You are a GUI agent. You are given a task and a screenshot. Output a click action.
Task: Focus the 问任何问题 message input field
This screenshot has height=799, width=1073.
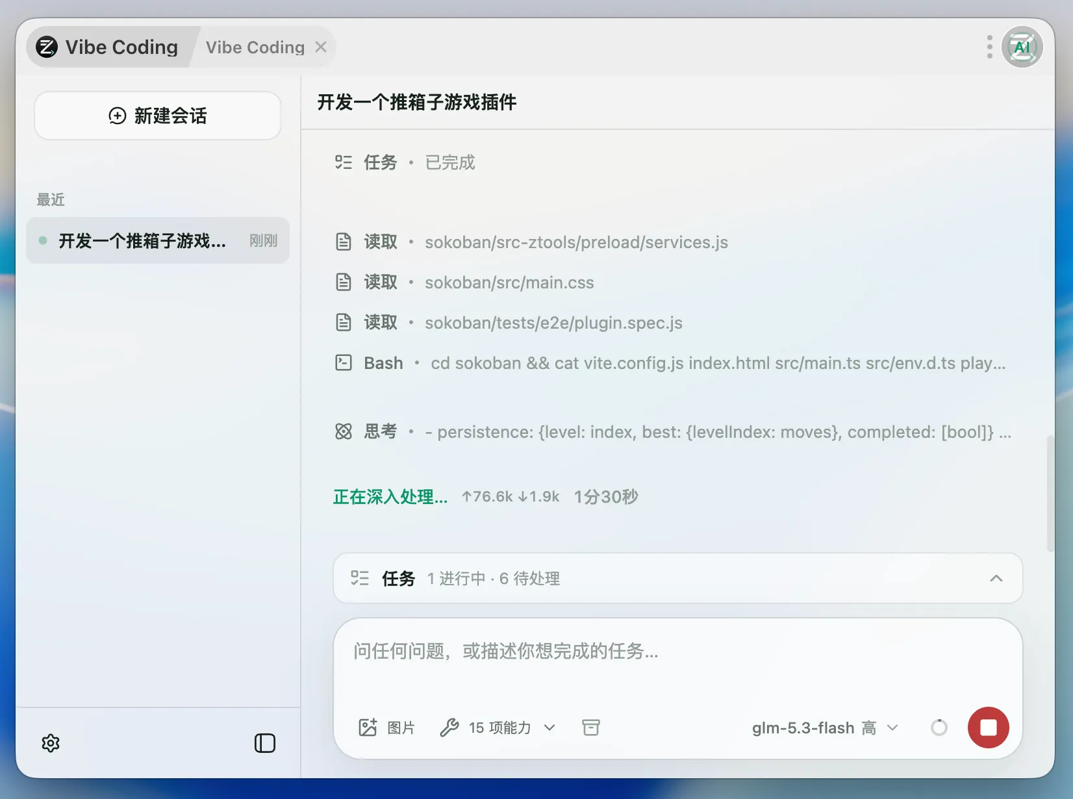pos(678,652)
